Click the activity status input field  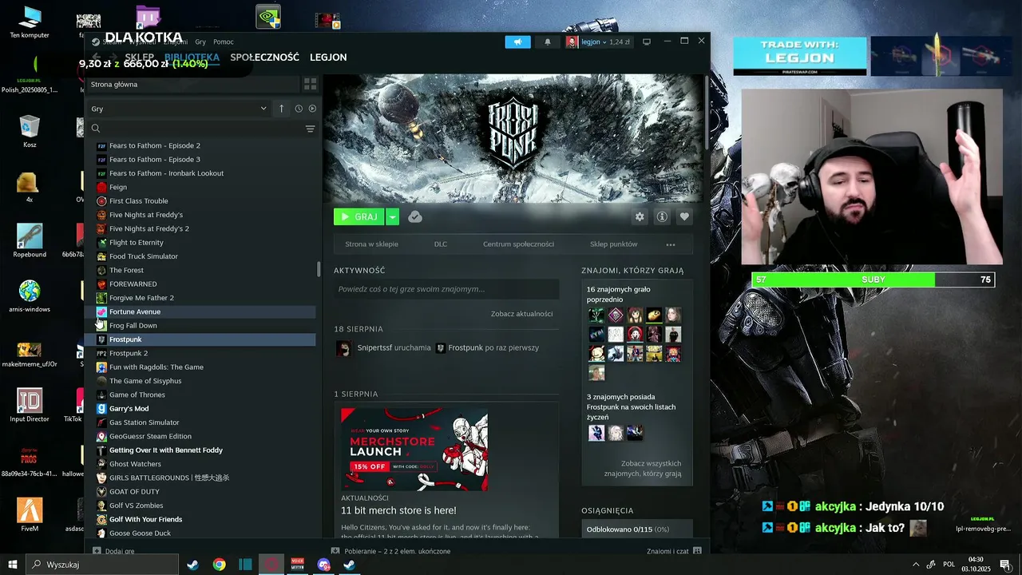(x=446, y=289)
